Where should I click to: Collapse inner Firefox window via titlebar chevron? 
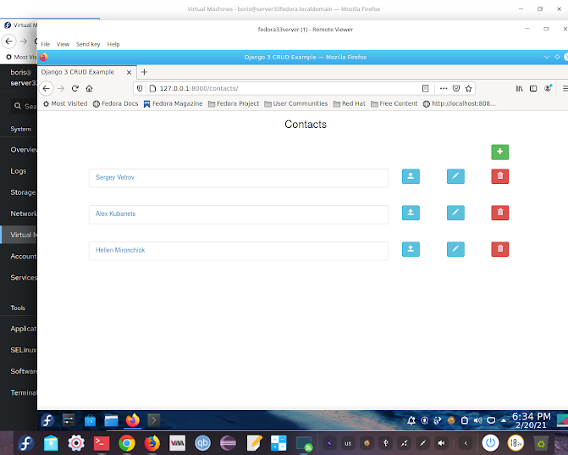(x=547, y=58)
